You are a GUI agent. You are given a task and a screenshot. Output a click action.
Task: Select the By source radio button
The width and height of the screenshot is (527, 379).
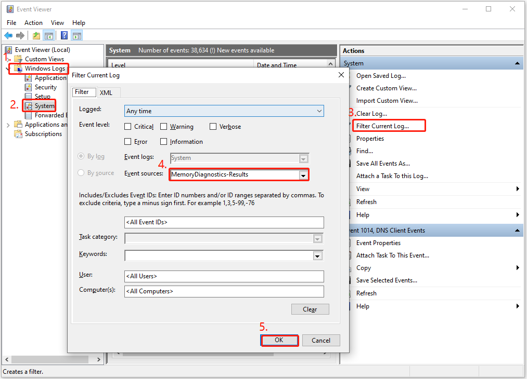[x=81, y=172]
